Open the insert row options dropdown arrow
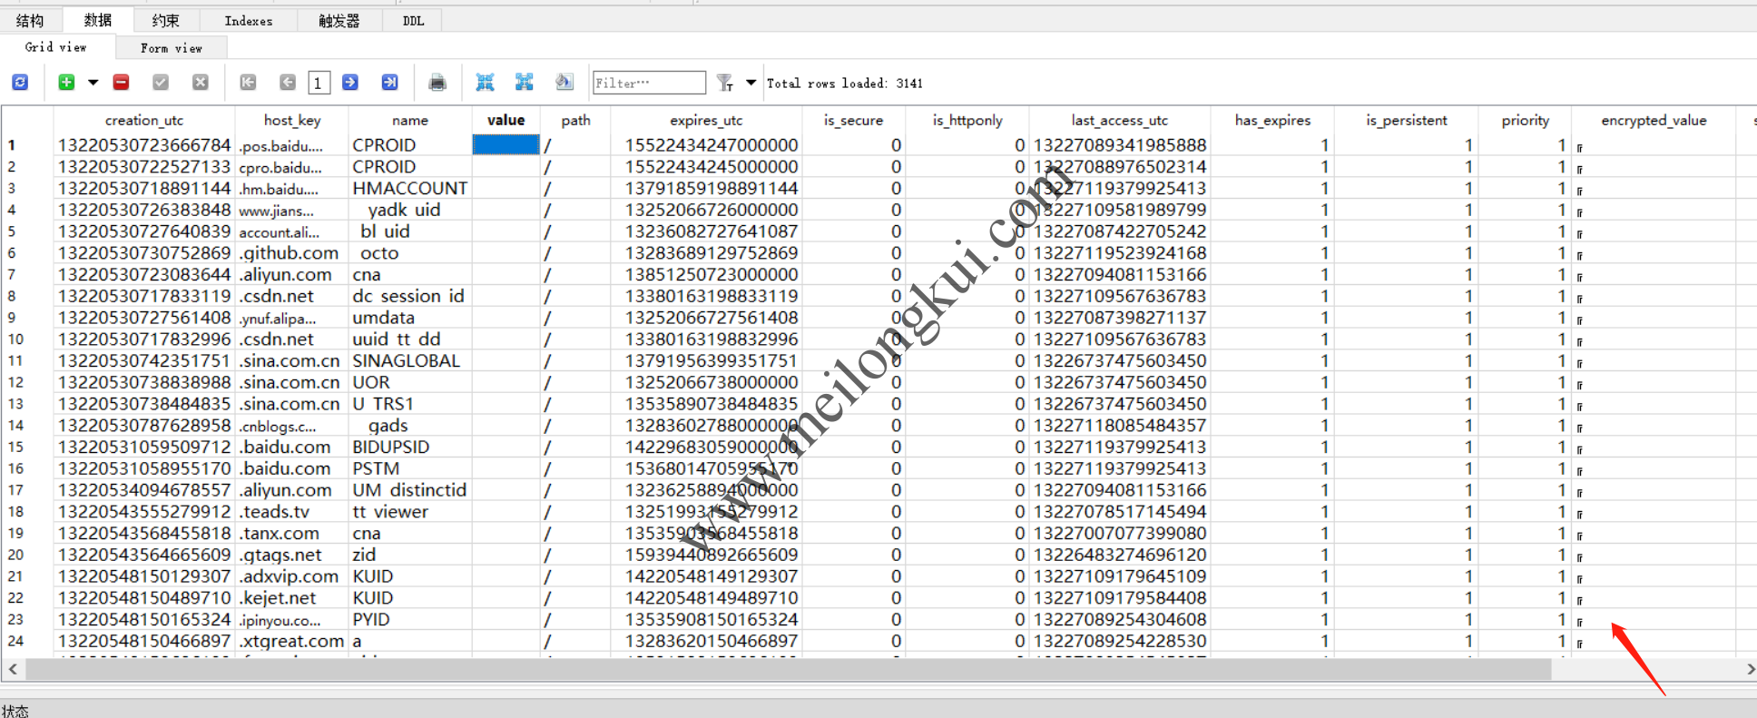1757x718 pixels. (x=93, y=83)
